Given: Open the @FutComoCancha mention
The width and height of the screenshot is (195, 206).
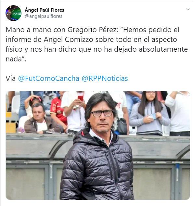Looking at the screenshot, I should pos(49,78).
